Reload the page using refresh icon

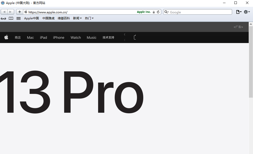click(158, 12)
